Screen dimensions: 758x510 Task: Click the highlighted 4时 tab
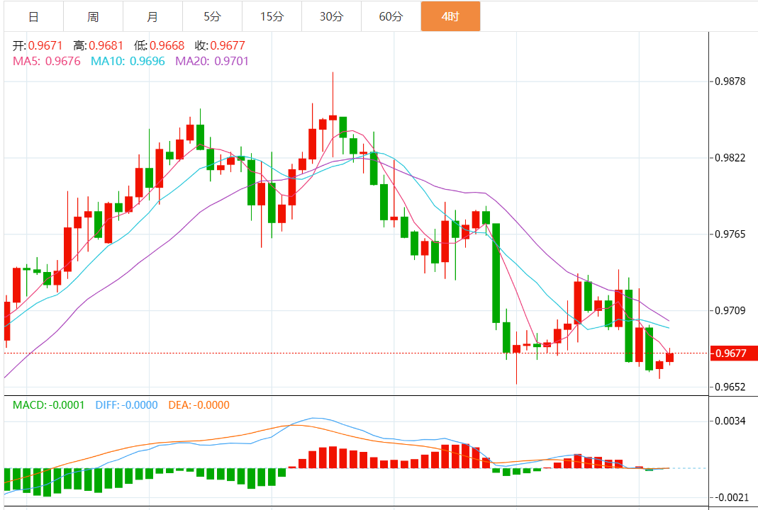[x=450, y=16]
